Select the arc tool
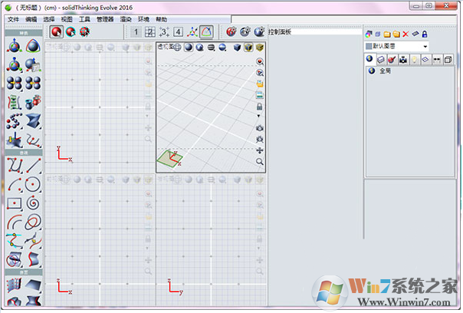The height and width of the screenshot is (313, 463). 14,184
